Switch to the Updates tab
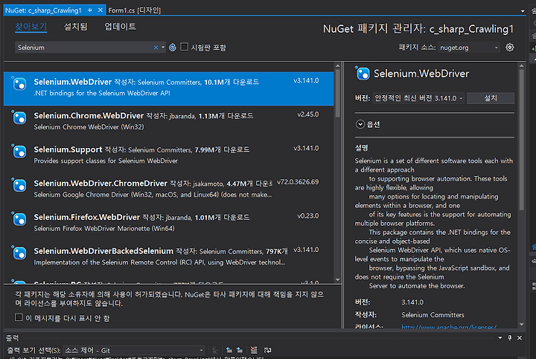The image size is (536, 359). (120, 27)
